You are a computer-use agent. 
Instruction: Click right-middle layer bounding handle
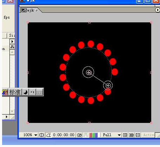pyautogui.click(x=151, y=73)
